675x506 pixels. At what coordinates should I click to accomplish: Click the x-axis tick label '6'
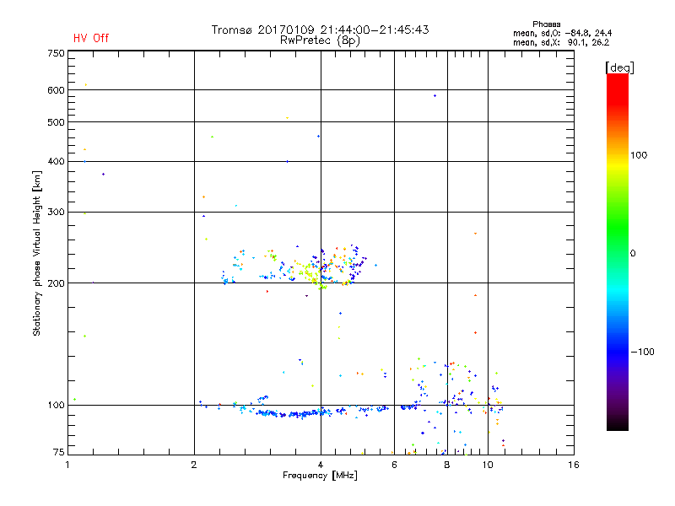pos(394,466)
